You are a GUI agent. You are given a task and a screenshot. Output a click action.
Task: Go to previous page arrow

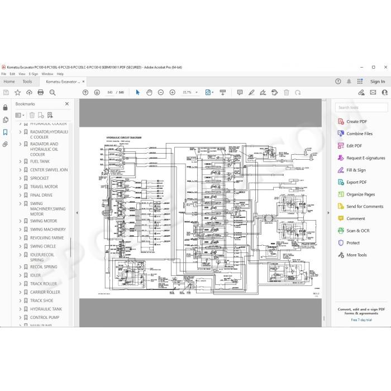(x=85, y=93)
